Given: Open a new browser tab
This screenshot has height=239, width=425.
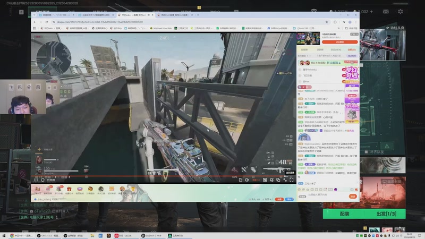Looking at the screenshot, I should 198,15.
